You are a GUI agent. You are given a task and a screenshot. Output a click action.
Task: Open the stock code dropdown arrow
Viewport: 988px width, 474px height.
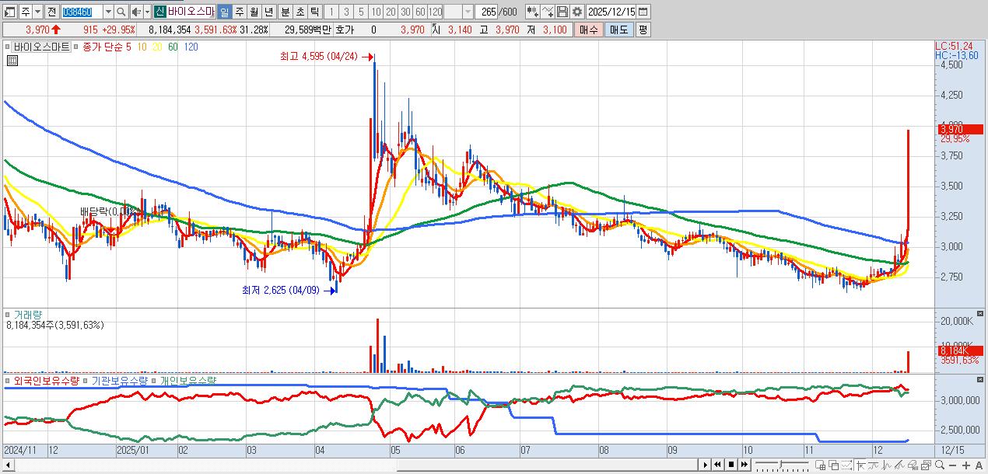click(x=107, y=12)
